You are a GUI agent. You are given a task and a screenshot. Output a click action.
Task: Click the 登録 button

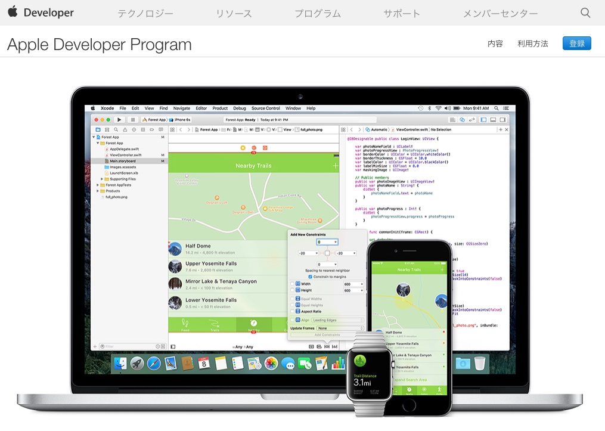576,43
